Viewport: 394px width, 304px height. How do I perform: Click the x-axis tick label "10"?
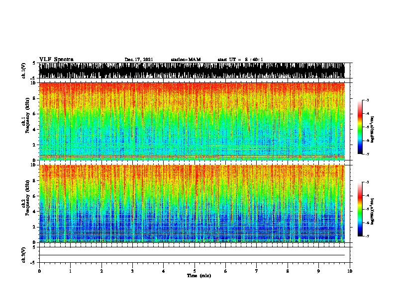(350, 271)
